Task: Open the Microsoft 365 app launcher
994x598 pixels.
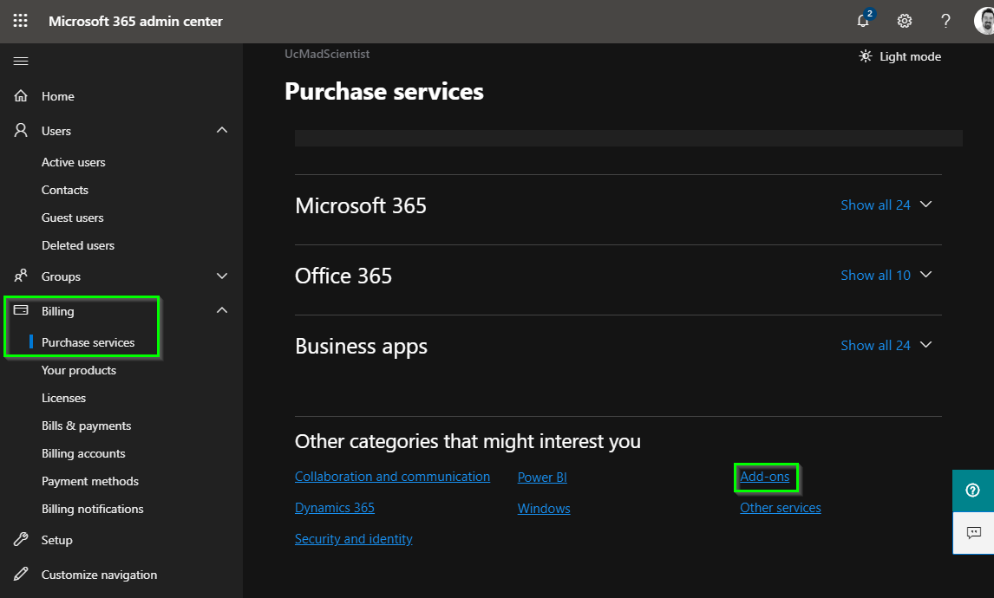Action: click(19, 20)
